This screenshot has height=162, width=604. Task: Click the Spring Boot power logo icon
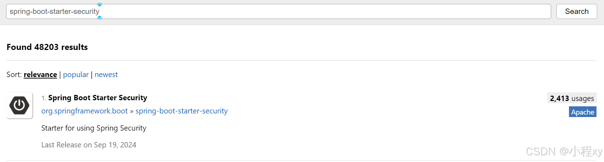[x=19, y=105]
